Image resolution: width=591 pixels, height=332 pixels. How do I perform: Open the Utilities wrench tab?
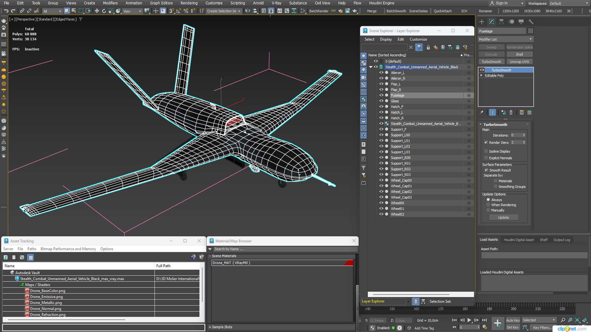coord(531,22)
